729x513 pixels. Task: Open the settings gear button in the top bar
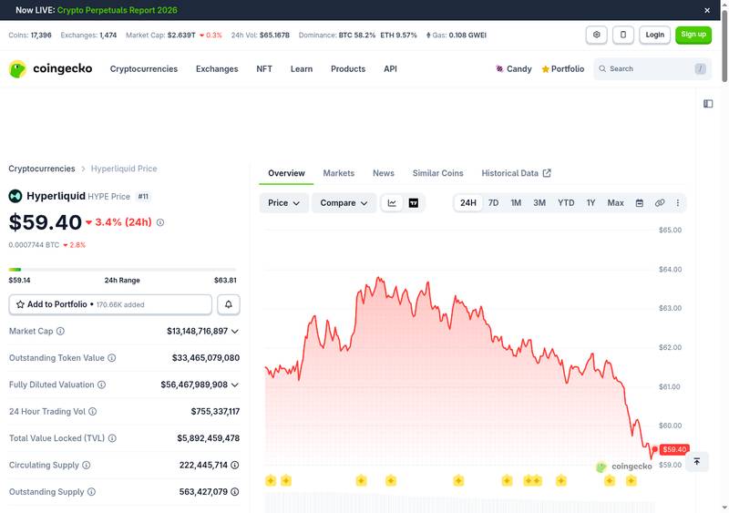click(597, 35)
